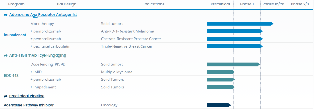Open the Adenosine A2A Receptor Antagonist link
Viewport: 314px width, 109px height.
click(x=43, y=15)
